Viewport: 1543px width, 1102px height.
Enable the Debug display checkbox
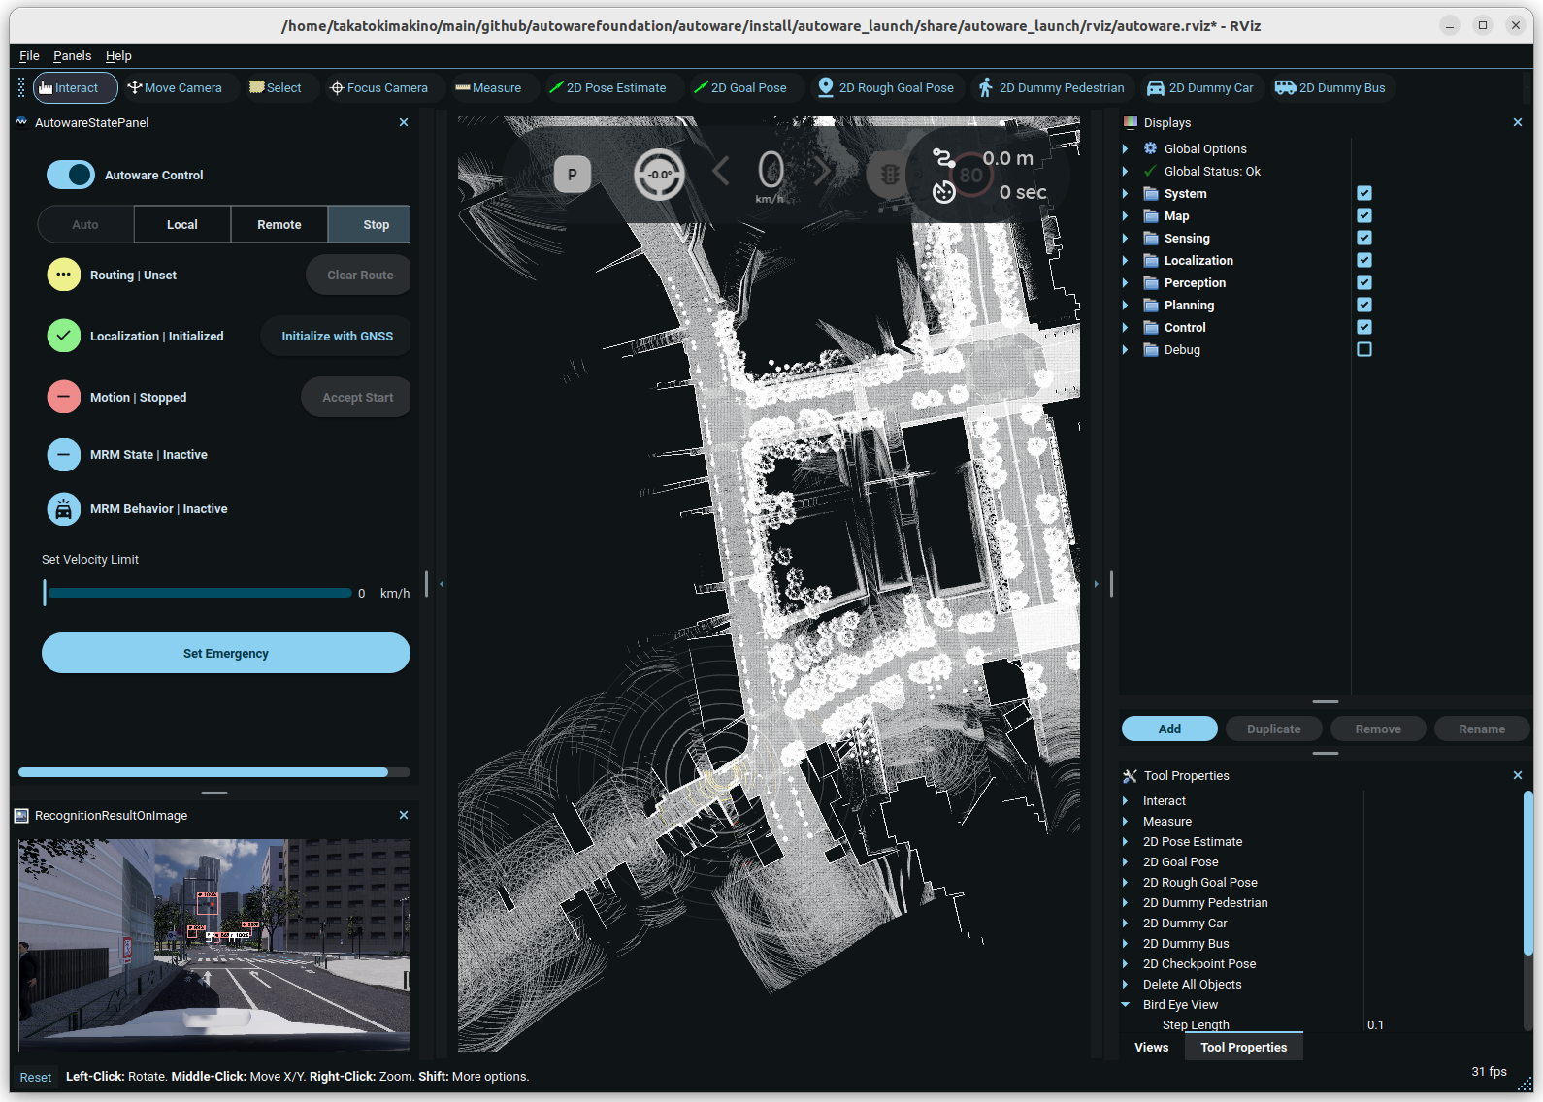pos(1364,349)
